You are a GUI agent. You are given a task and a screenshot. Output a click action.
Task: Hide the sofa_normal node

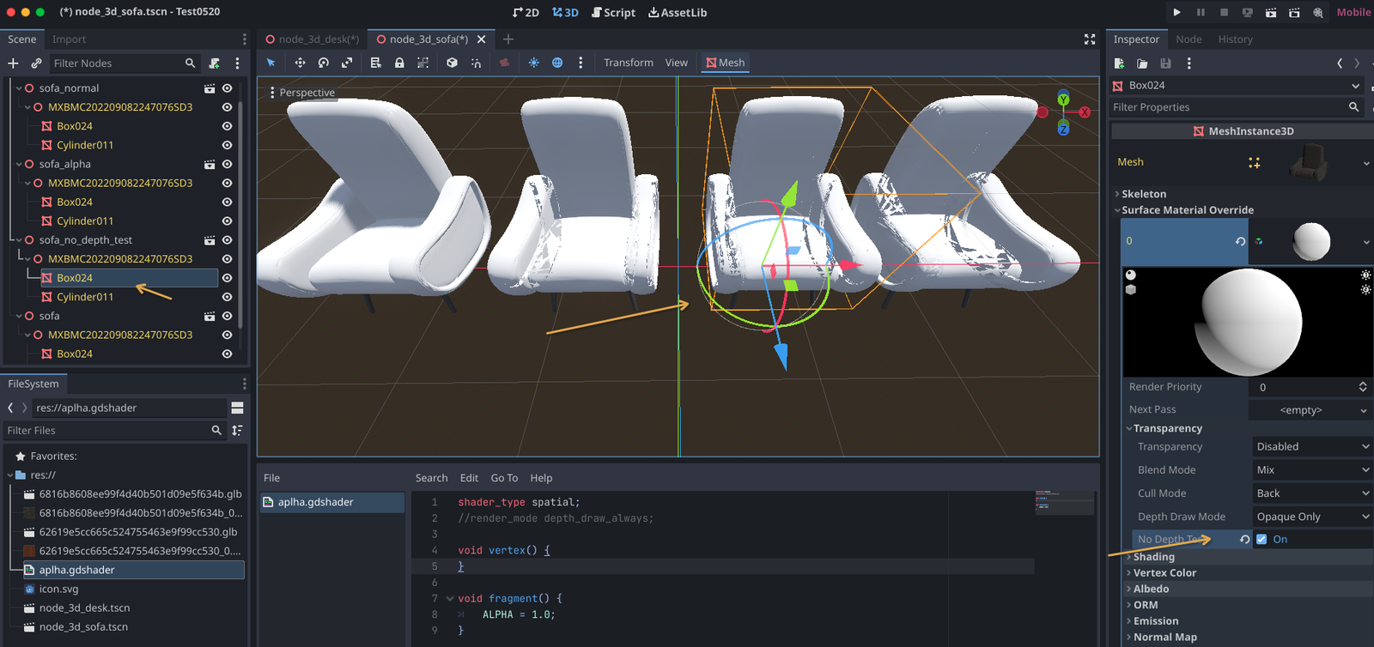point(227,88)
